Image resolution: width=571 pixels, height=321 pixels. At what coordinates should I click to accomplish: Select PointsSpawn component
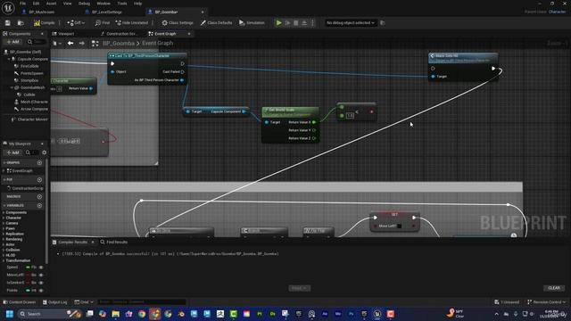(32, 73)
